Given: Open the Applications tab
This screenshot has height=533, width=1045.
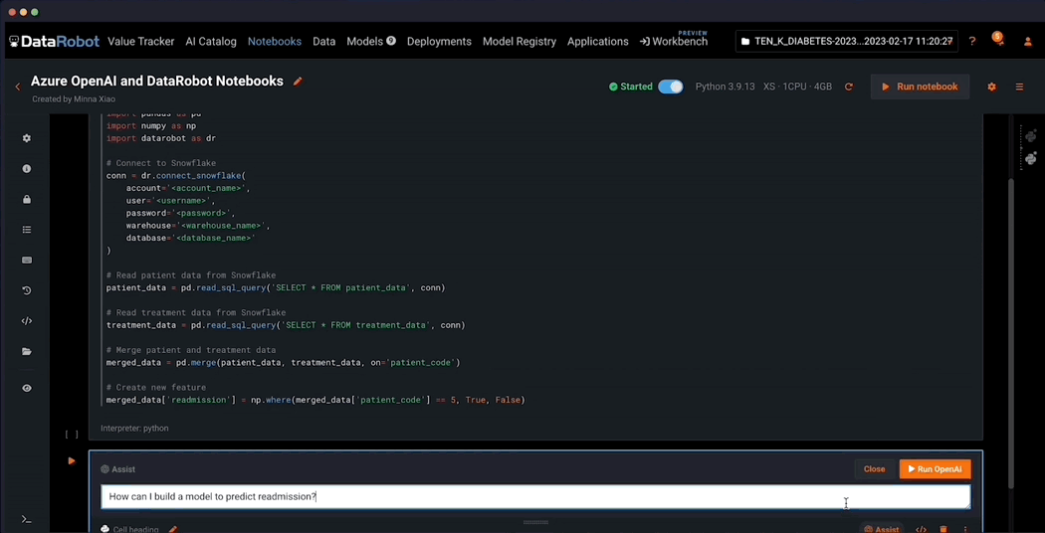Looking at the screenshot, I should click(598, 42).
